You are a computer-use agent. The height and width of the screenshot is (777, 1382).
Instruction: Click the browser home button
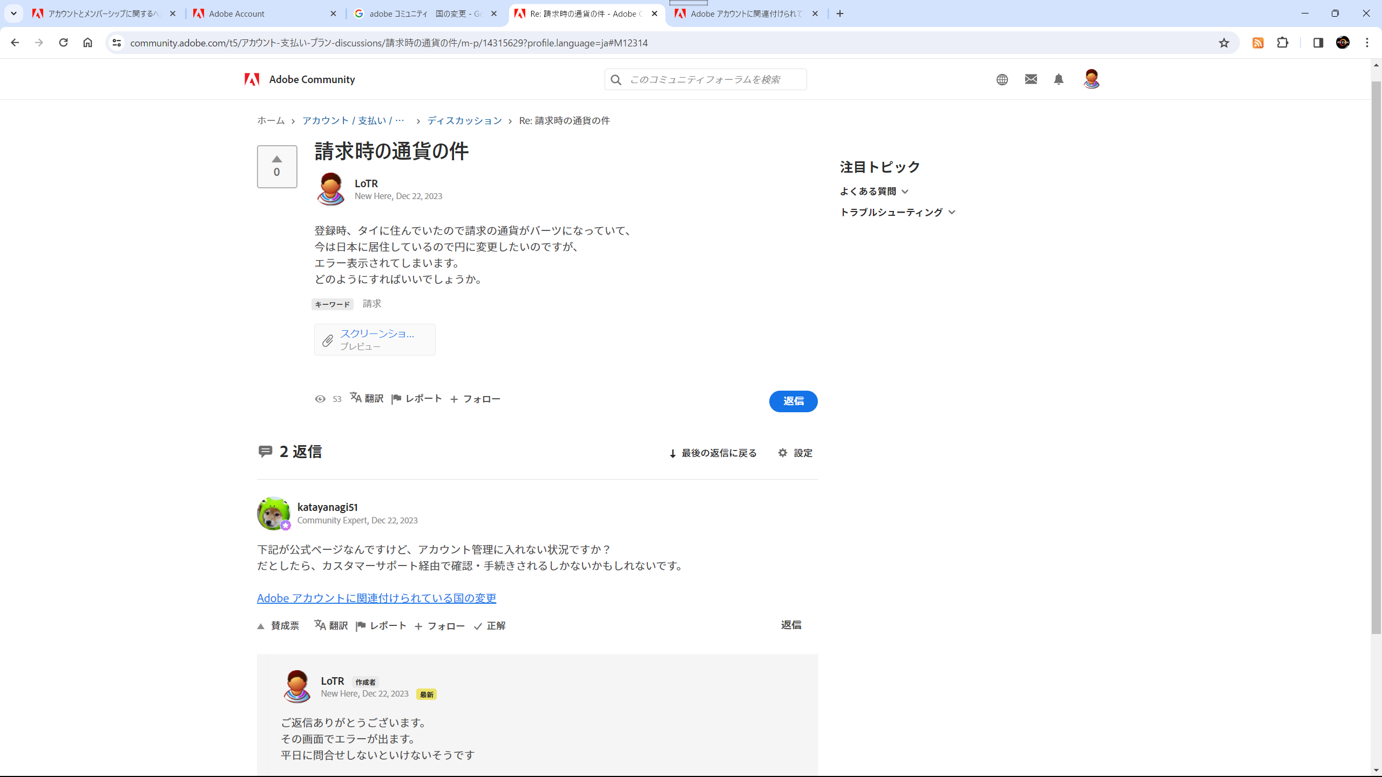coord(87,43)
